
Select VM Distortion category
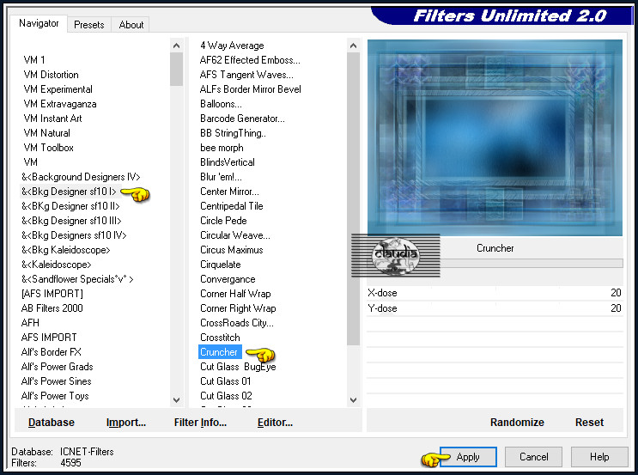click(51, 75)
